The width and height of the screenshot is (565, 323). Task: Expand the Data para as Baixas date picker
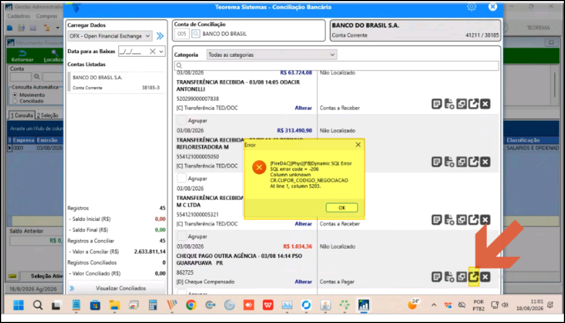click(161, 51)
